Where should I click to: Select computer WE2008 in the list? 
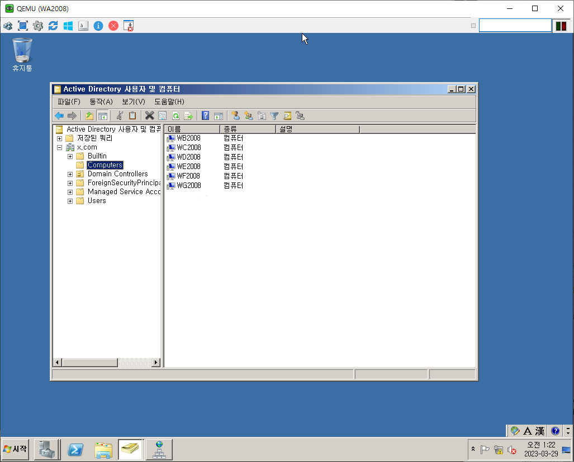click(x=188, y=167)
